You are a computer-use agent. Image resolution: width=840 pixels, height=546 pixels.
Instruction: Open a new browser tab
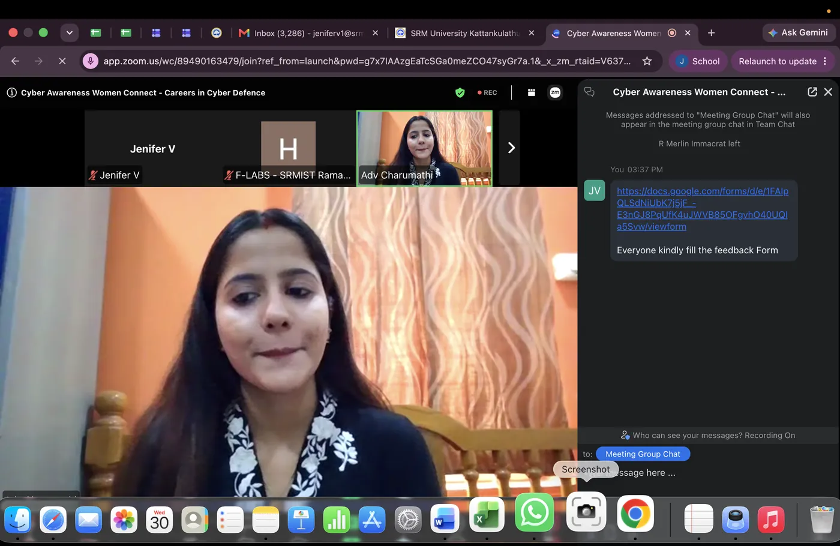pos(711,33)
